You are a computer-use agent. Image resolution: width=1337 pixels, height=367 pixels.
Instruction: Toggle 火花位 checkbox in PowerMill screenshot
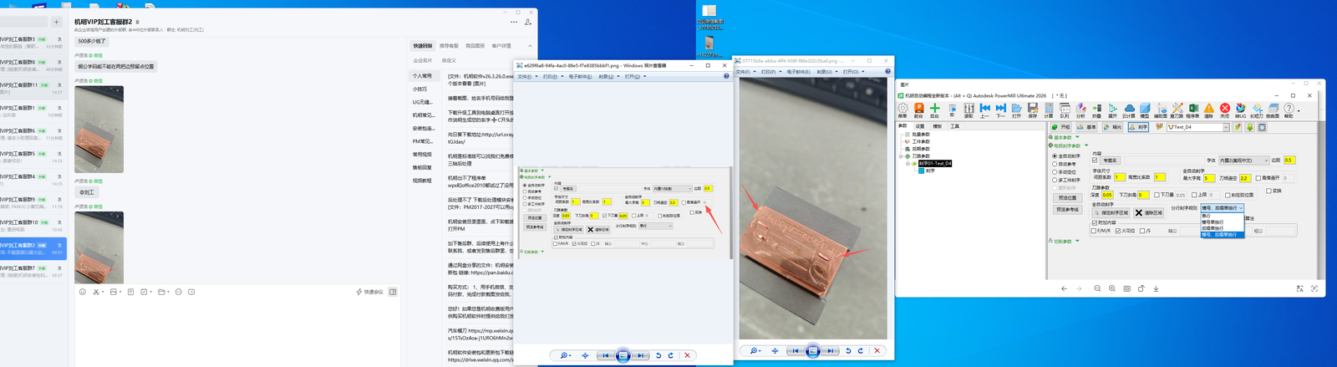click(x=1118, y=231)
